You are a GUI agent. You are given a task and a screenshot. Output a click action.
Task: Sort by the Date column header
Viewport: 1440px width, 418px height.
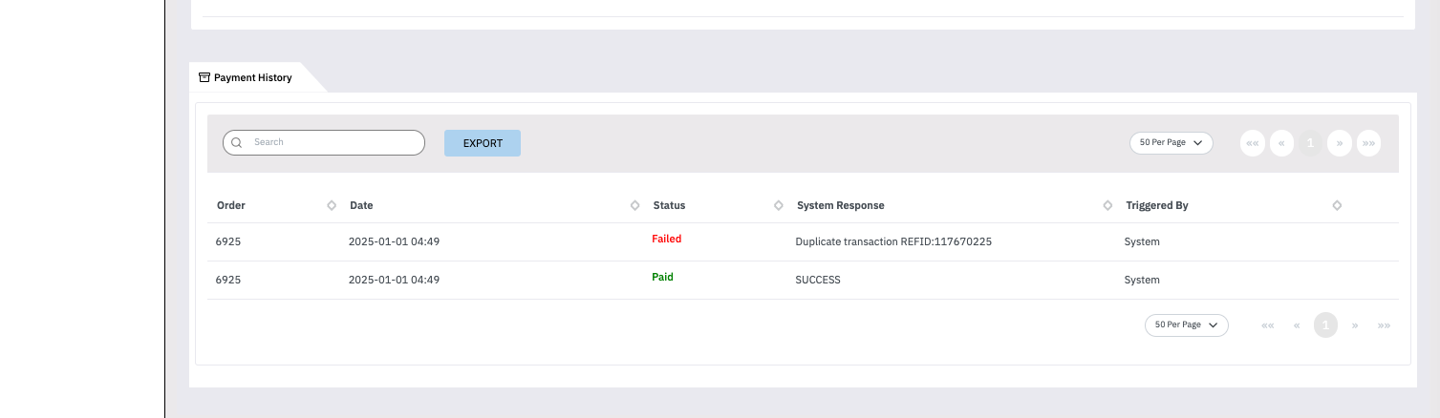click(x=361, y=205)
